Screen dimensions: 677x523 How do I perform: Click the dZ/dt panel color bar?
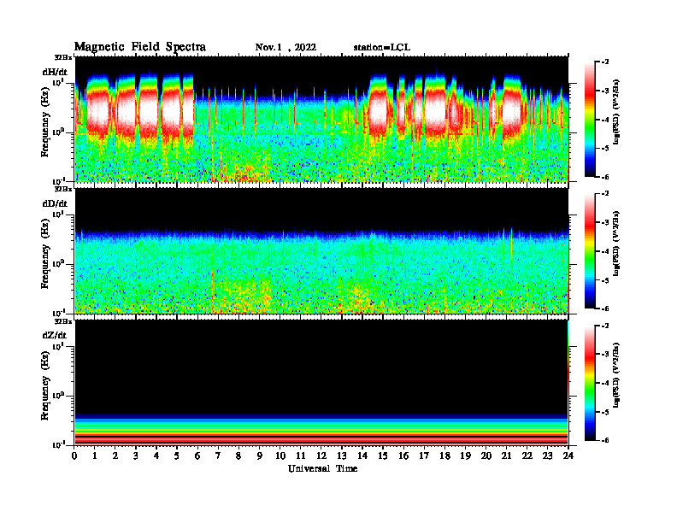coord(590,383)
